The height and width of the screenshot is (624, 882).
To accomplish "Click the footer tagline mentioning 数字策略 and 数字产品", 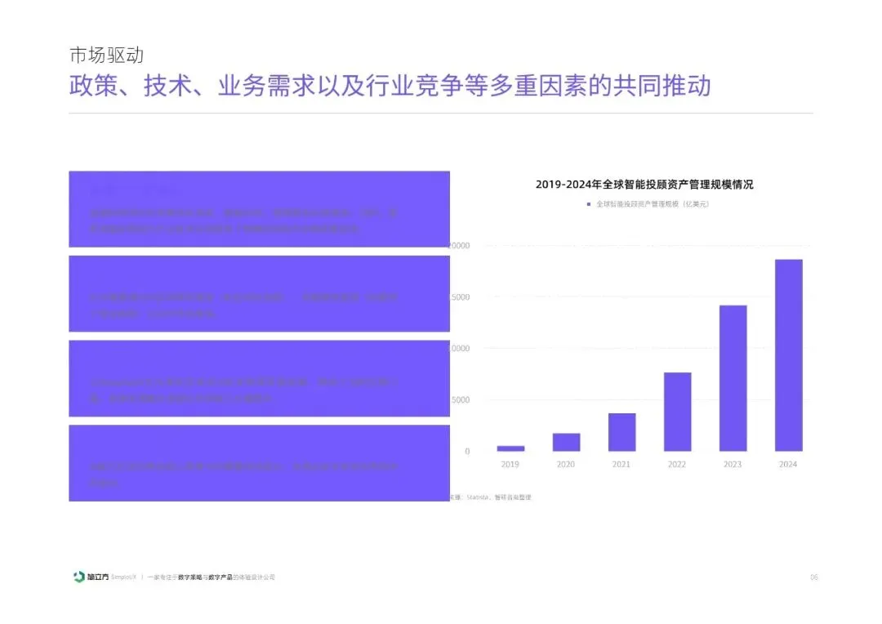I will point(212,577).
